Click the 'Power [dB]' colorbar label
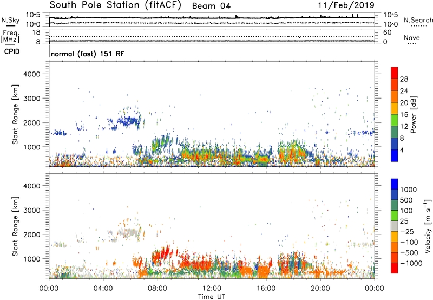 (x=414, y=114)
